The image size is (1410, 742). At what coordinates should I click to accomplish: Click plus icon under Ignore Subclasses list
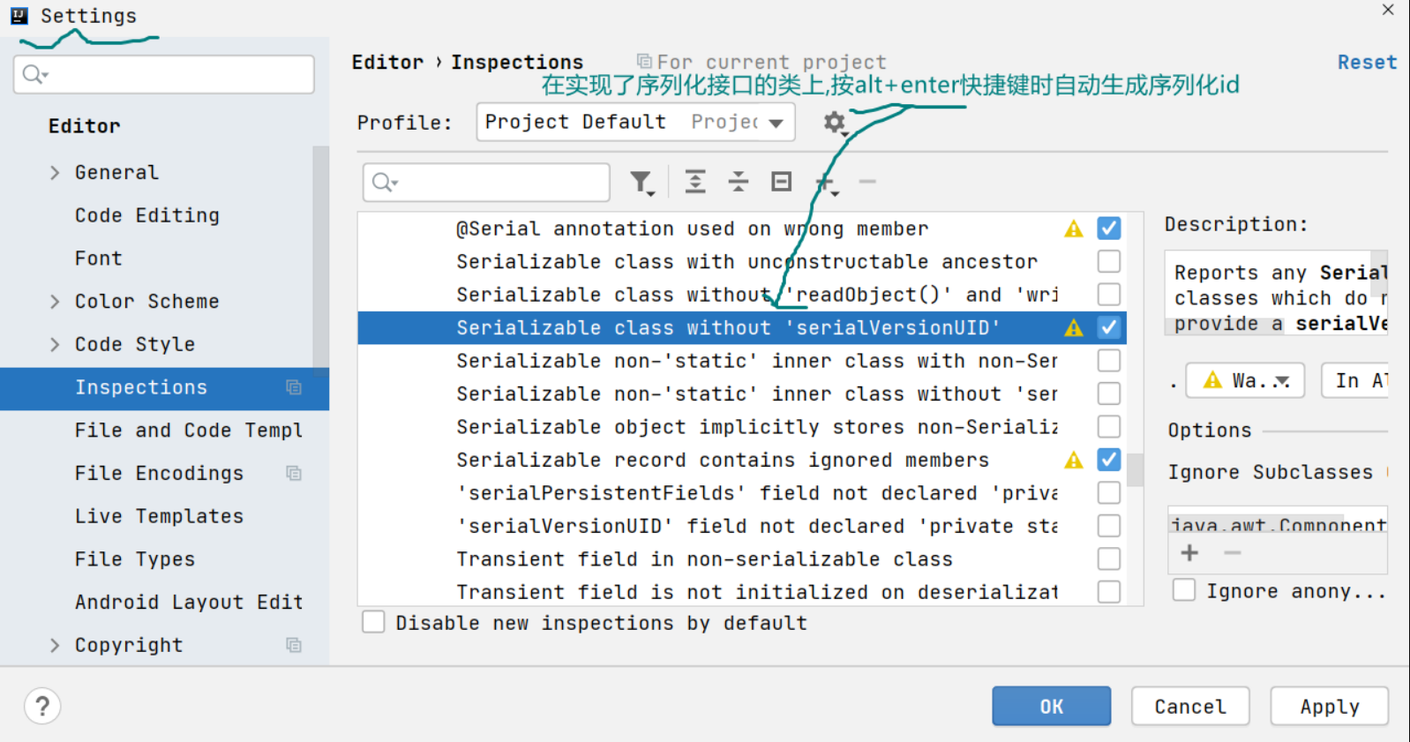pos(1189,553)
